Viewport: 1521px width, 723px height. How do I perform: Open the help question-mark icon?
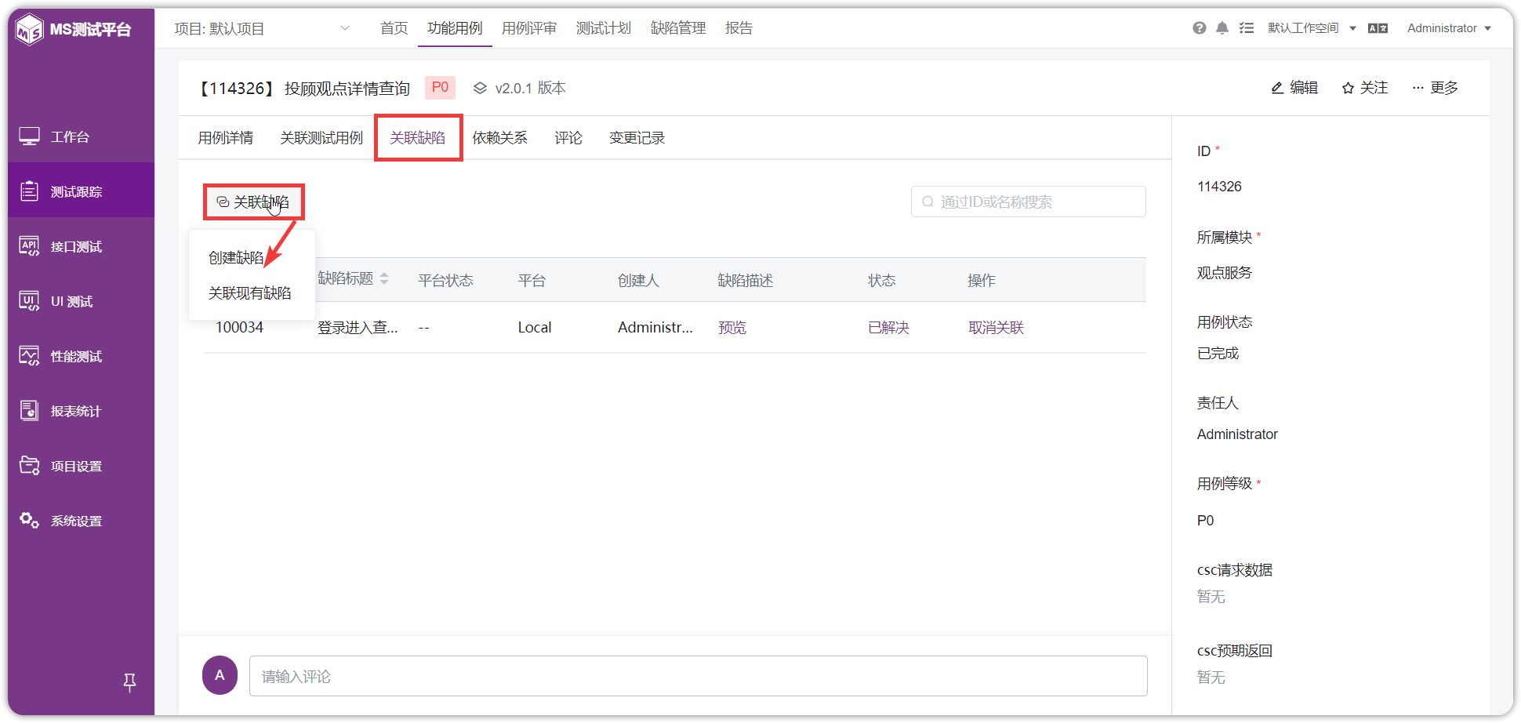pos(1199,28)
